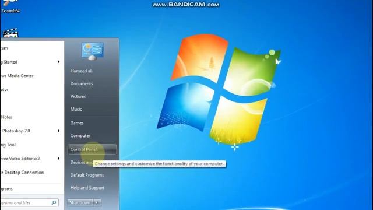
Task: Click the Shut down button
Action: tap(80, 202)
